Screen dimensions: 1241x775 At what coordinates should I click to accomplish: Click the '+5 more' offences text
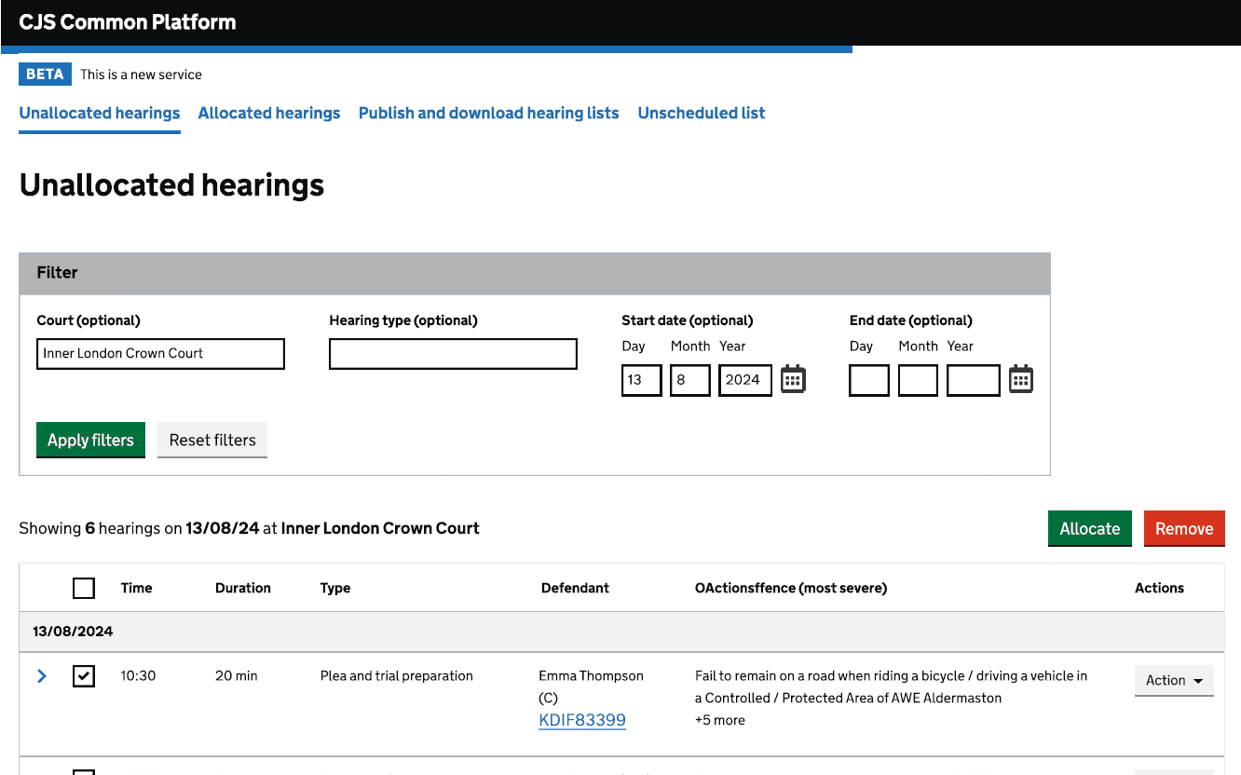pyautogui.click(x=720, y=720)
